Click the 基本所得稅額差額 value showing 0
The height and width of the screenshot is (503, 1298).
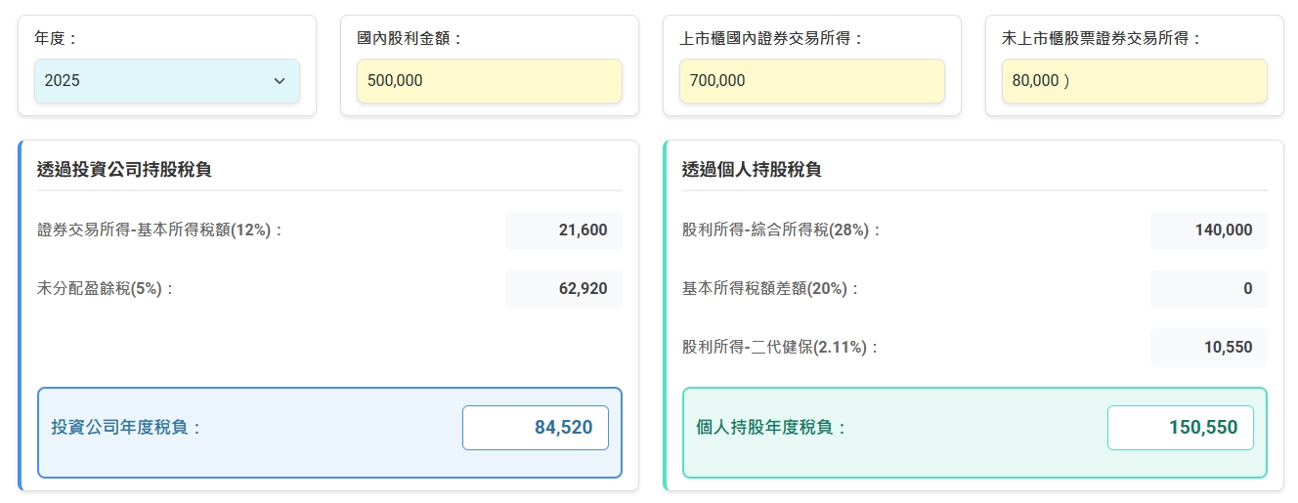pos(1209,289)
